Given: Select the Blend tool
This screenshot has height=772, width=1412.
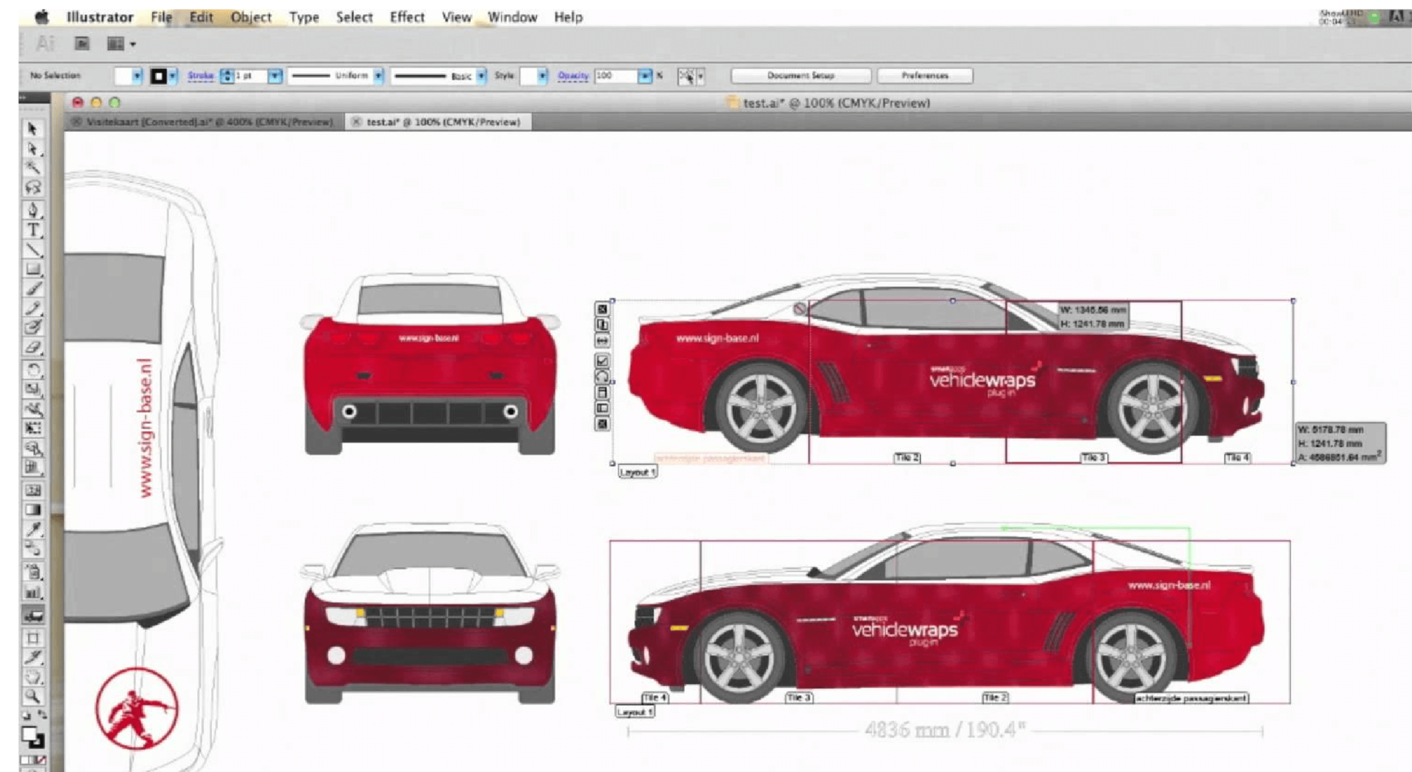Looking at the screenshot, I should point(32,548).
